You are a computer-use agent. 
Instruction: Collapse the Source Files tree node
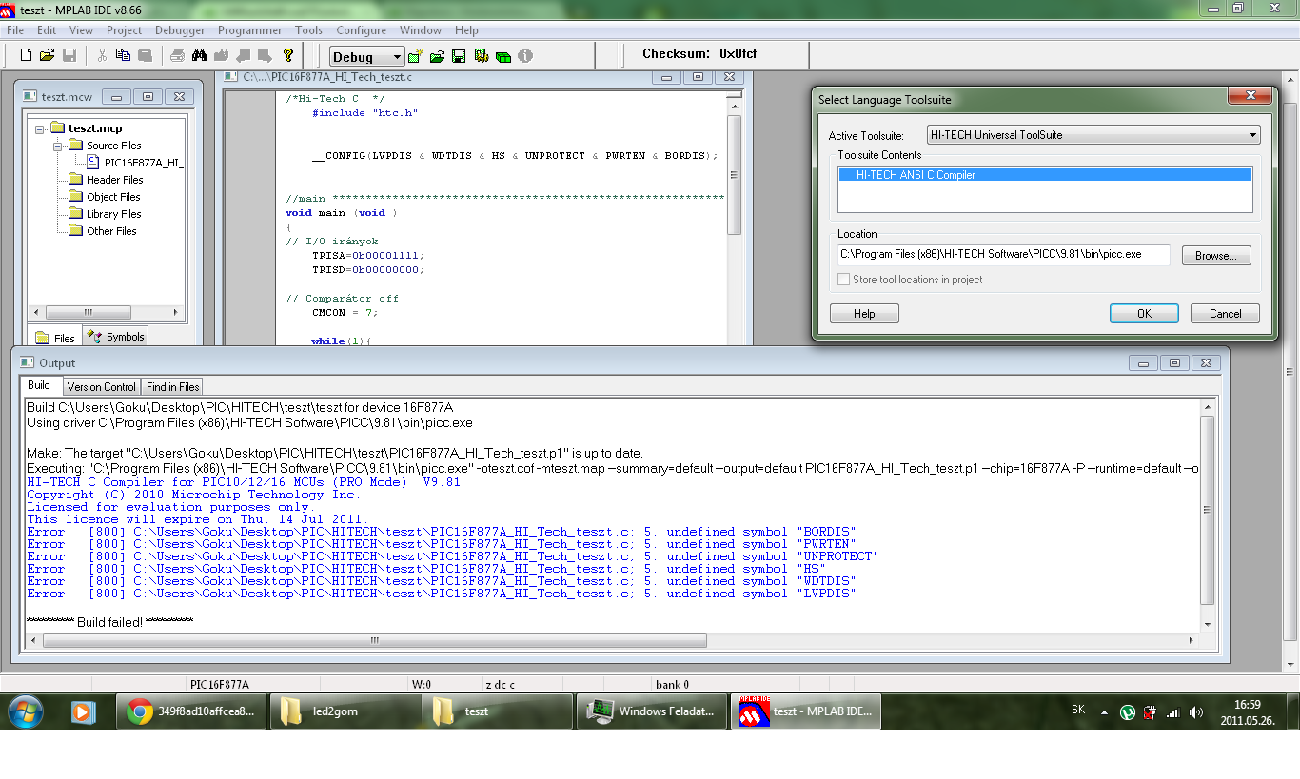pos(58,146)
